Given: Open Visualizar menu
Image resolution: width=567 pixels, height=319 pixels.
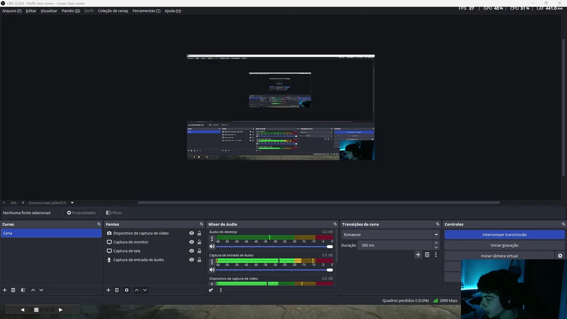Looking at the screenshot, I should click(49, 11).
